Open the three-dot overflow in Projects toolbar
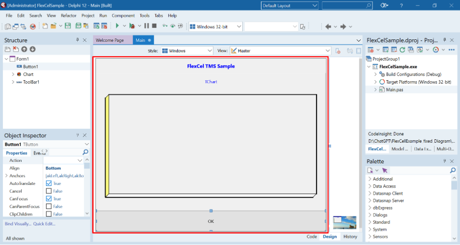This screenshot has height=245, width=460. coord(452,50)
